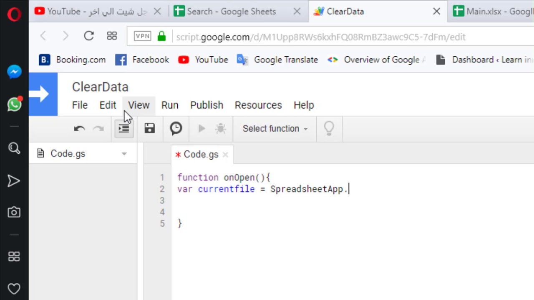Save the script with the floppy icon
This screenshot has height=300, width=534.
150,128
